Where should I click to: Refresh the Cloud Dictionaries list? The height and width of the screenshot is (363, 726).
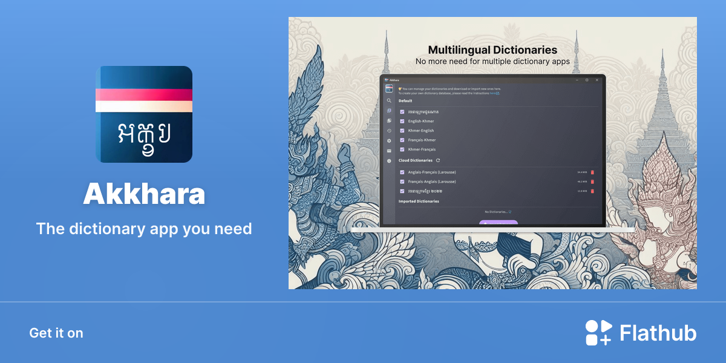pos(437,160)
